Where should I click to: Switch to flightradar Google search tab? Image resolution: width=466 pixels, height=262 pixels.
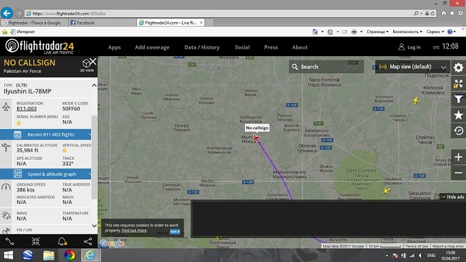point(34,23)
